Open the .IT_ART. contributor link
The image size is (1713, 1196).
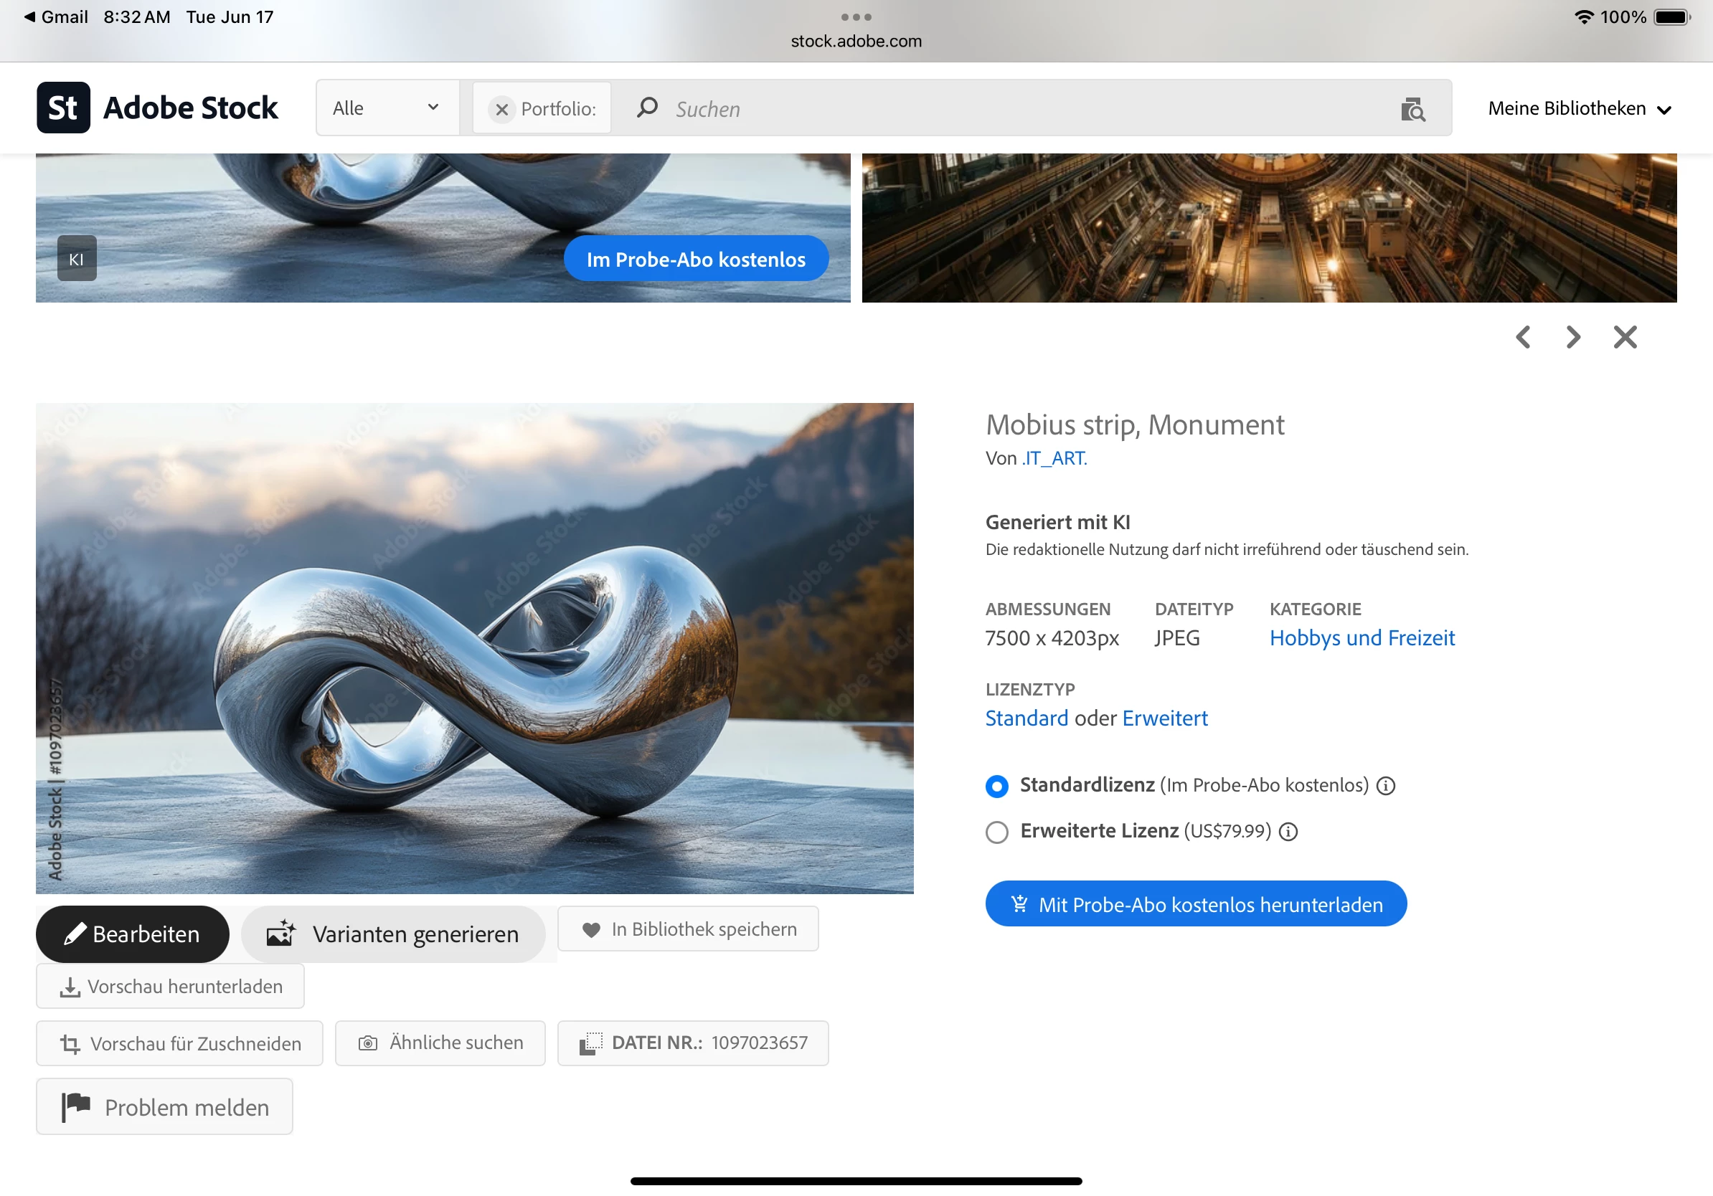click(x=1054, y=459)
